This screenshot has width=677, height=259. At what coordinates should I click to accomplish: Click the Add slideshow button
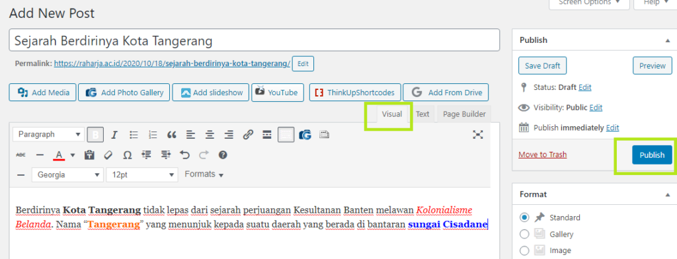click(x=211, y=92)
